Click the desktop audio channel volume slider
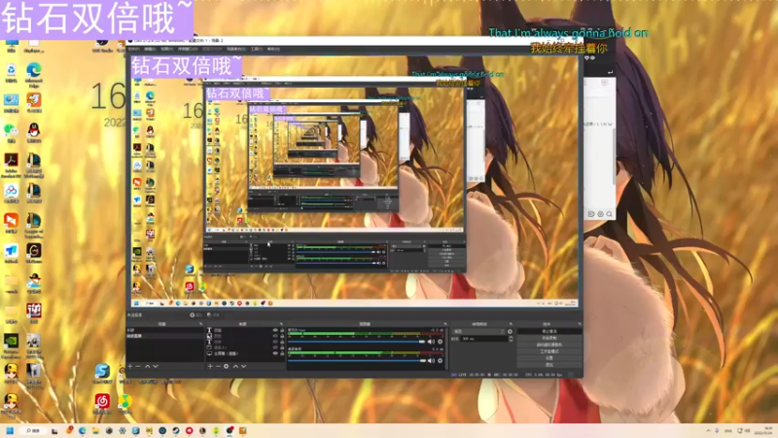The height and width of the screenshot is (438, 778). coord(357,360)
